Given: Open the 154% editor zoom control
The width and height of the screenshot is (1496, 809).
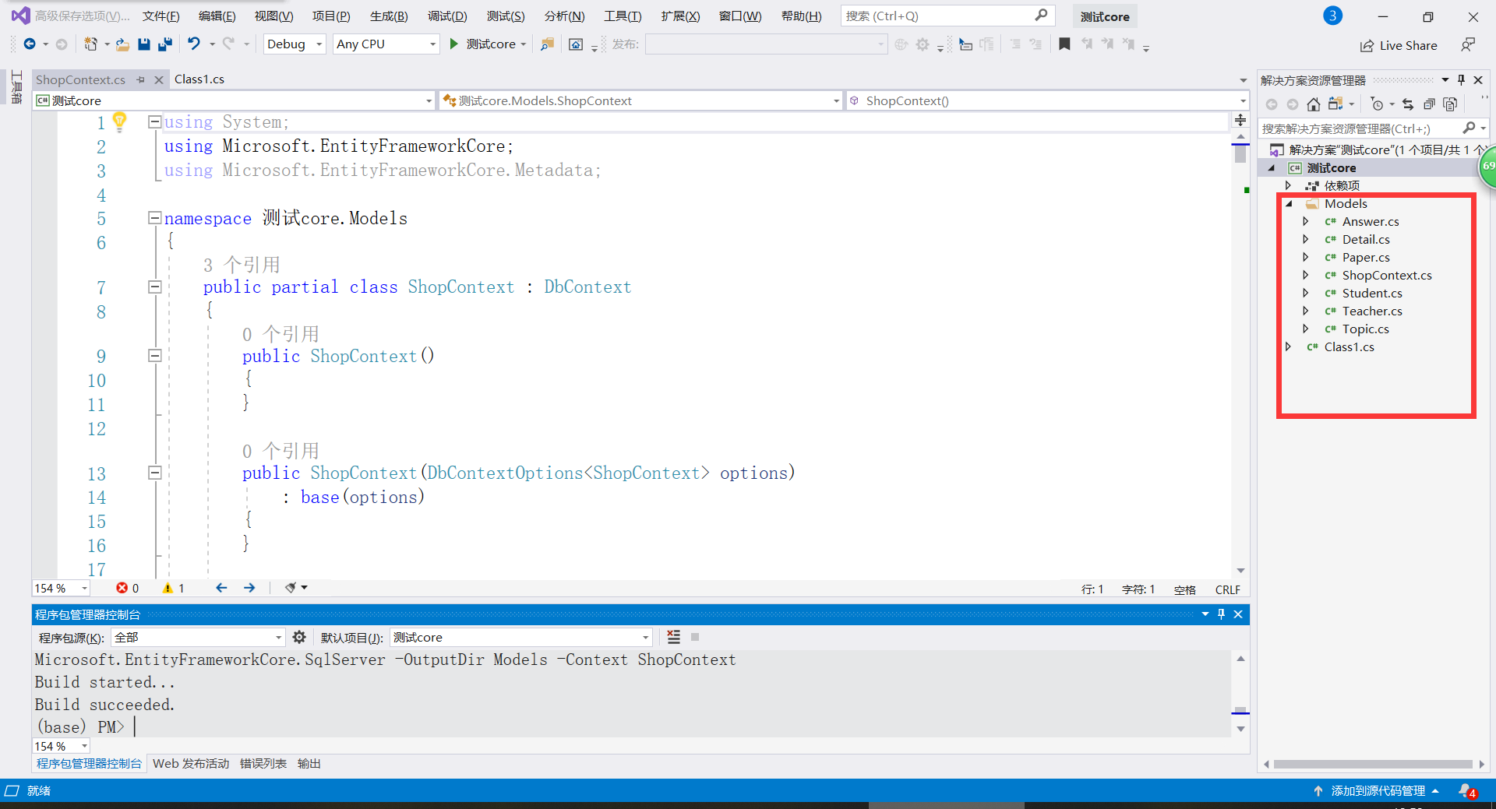Looking at the screenshot, I should pos(60,588).
